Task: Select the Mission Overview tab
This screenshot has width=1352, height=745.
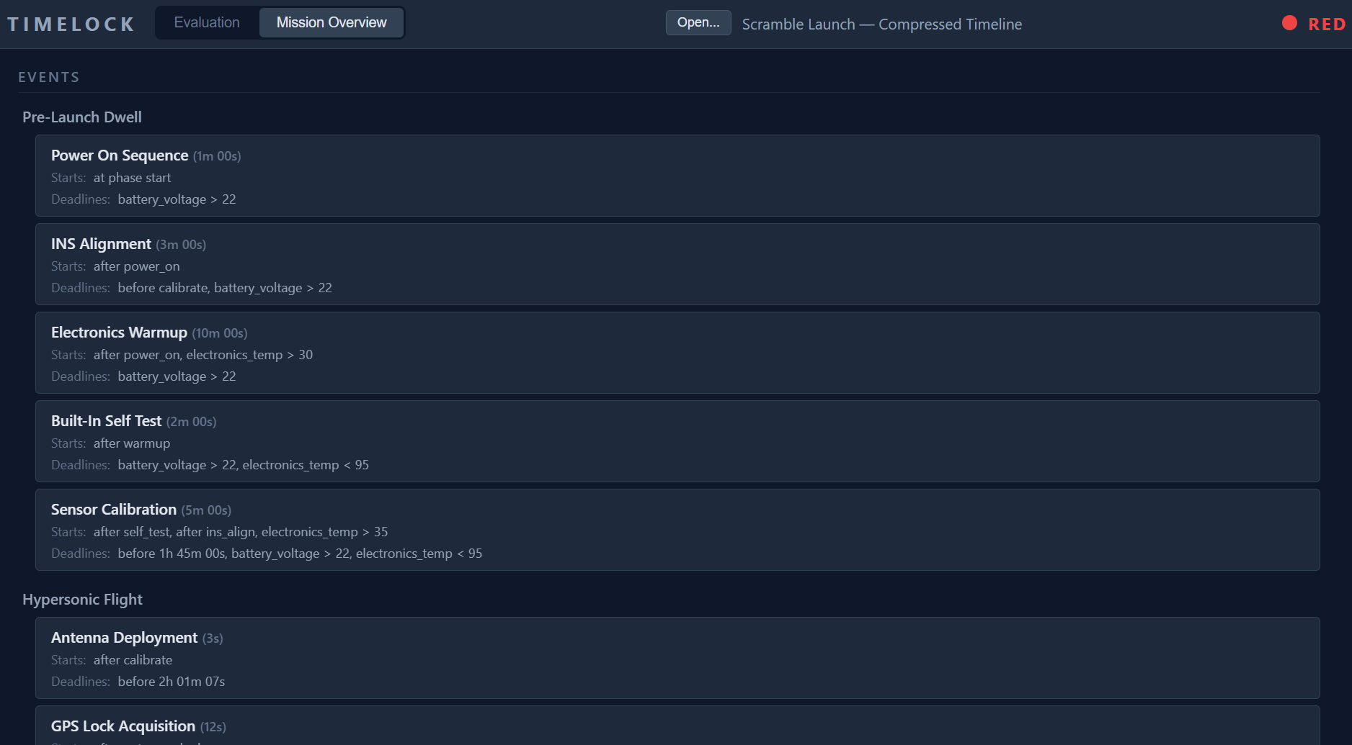Action: (x=332, y=22)
